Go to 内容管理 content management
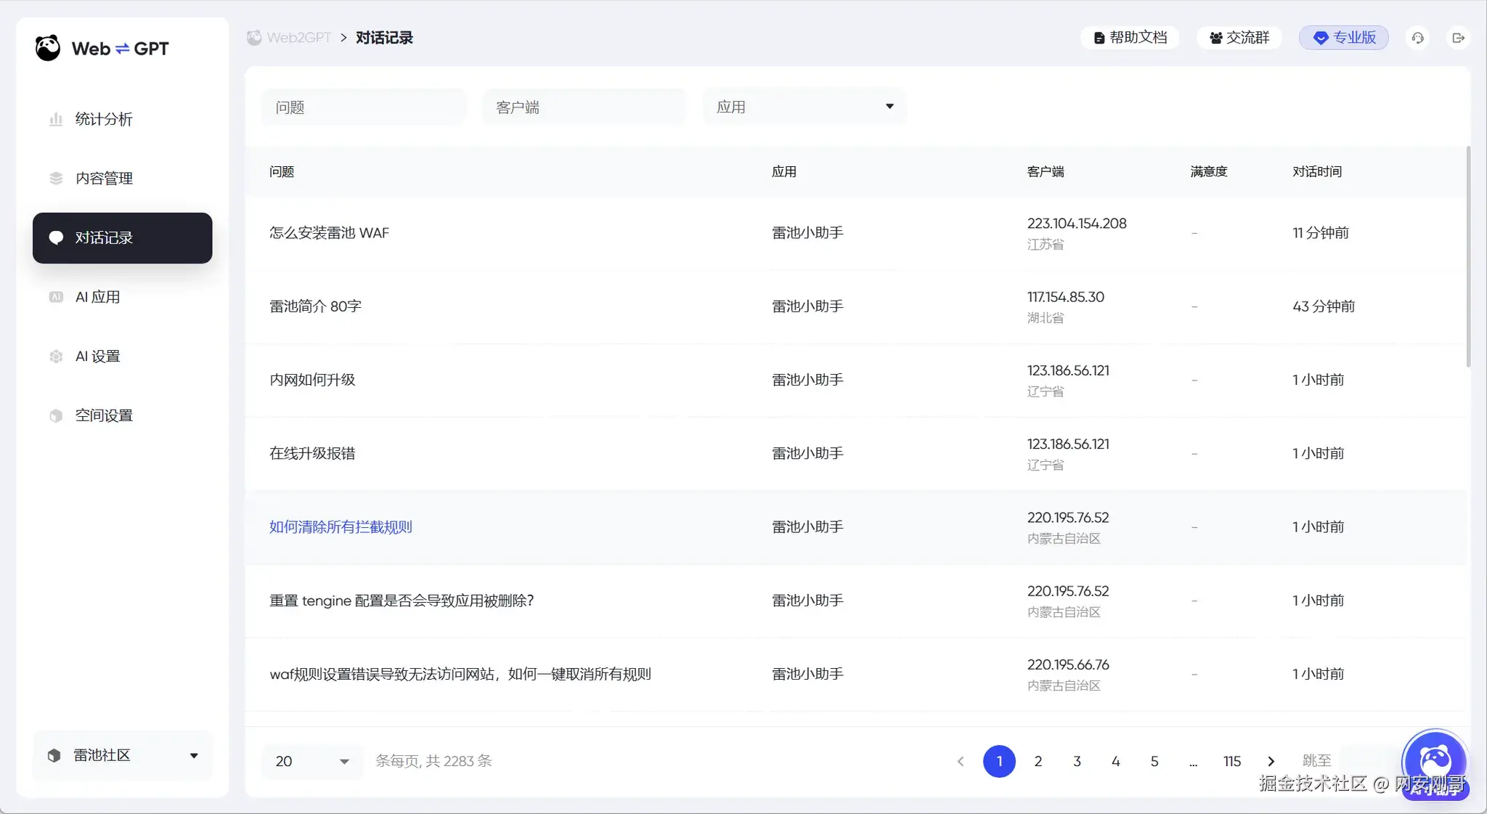Screen dimensions: 1487x814 point(103,179)
